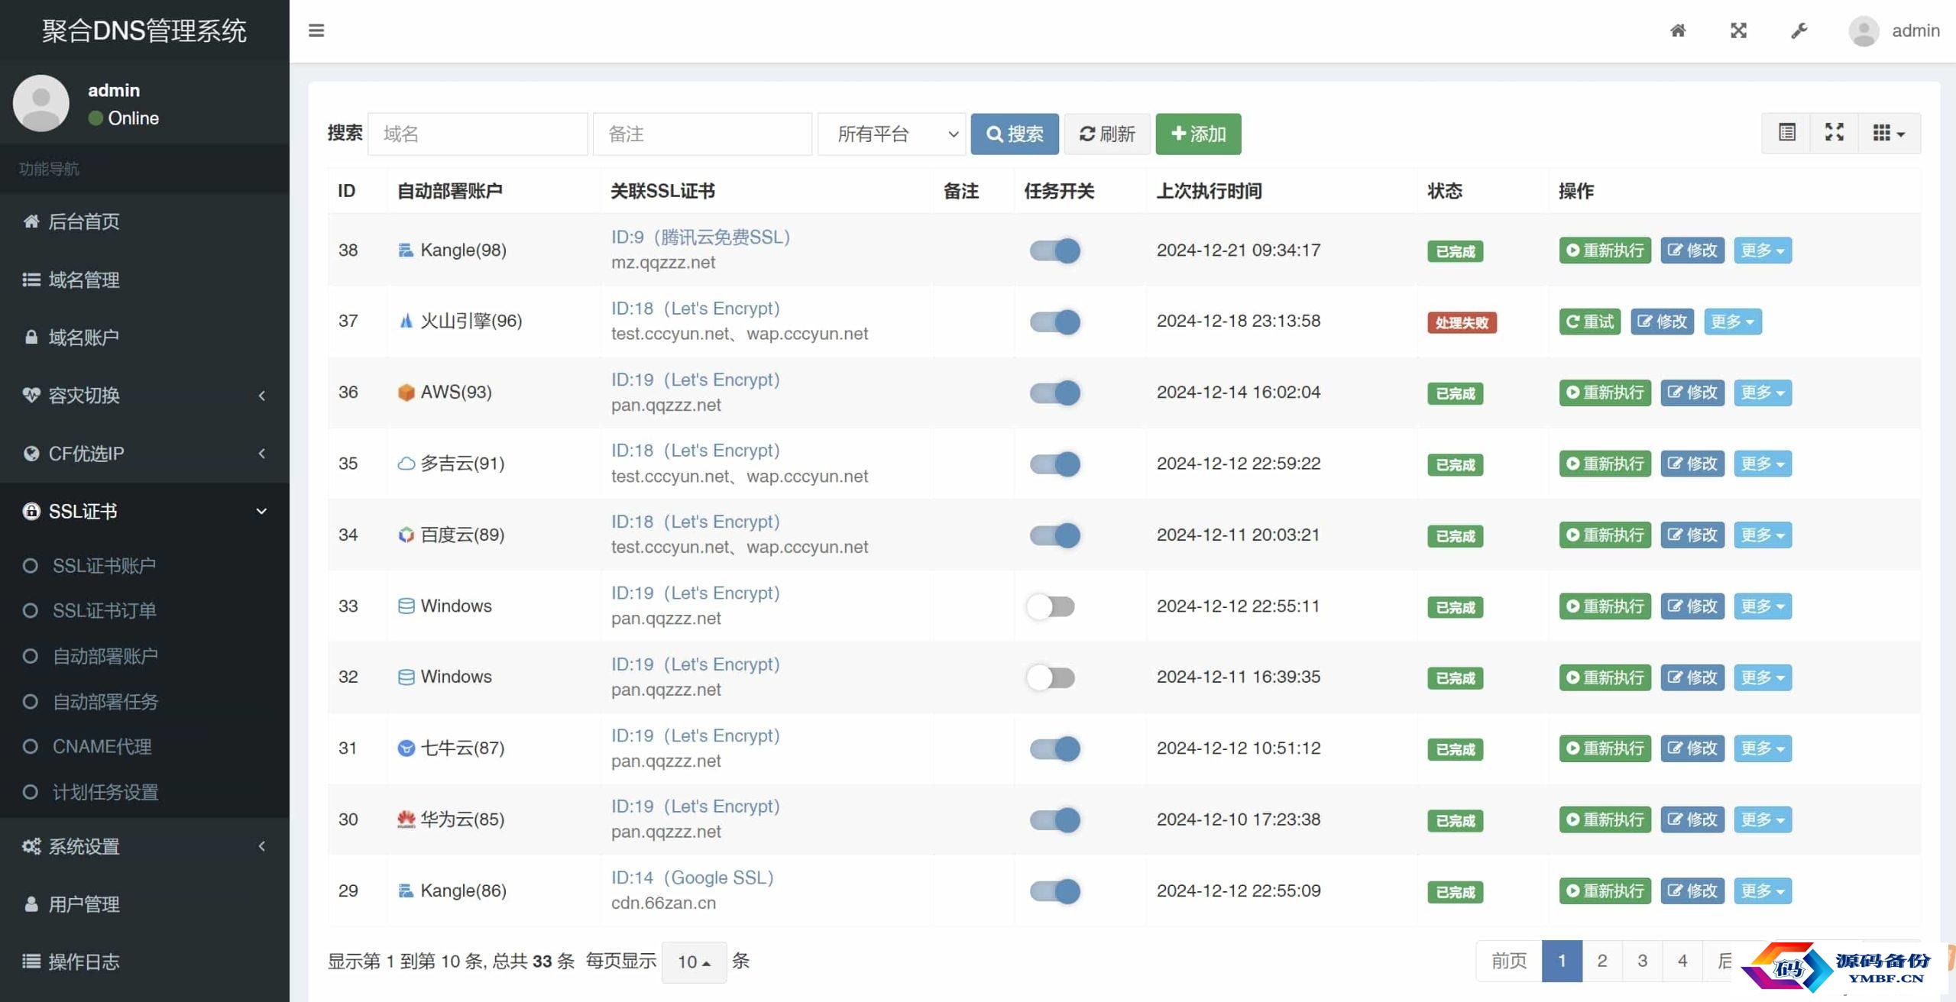
Task: Open the page size 10 dropdown
Action: pos(694,962)
